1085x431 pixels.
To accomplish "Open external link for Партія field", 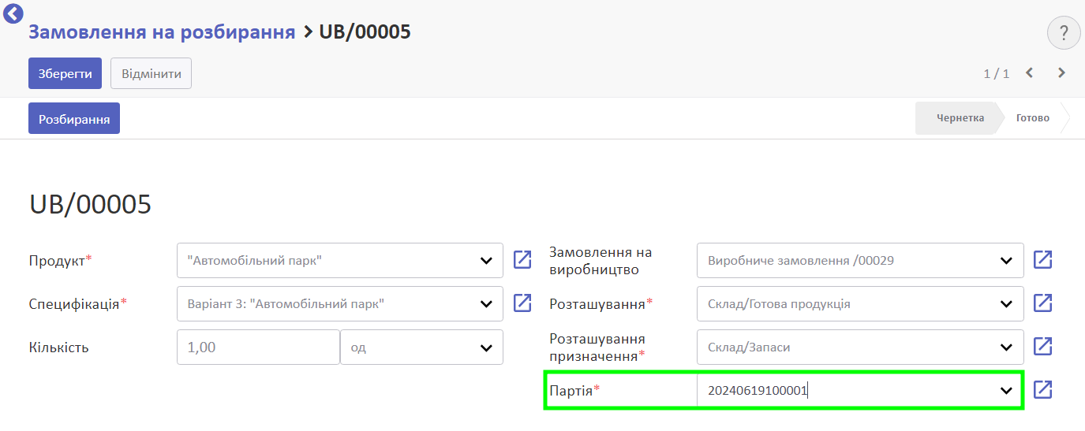I will pos(1043,389).
